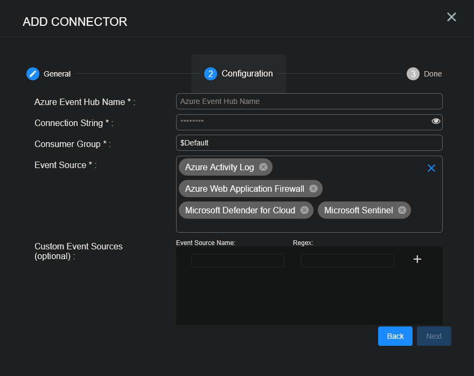Click the numbered circle for step 2
The height and width of the screenshot is (376, 474).
(x=210, y=74)
